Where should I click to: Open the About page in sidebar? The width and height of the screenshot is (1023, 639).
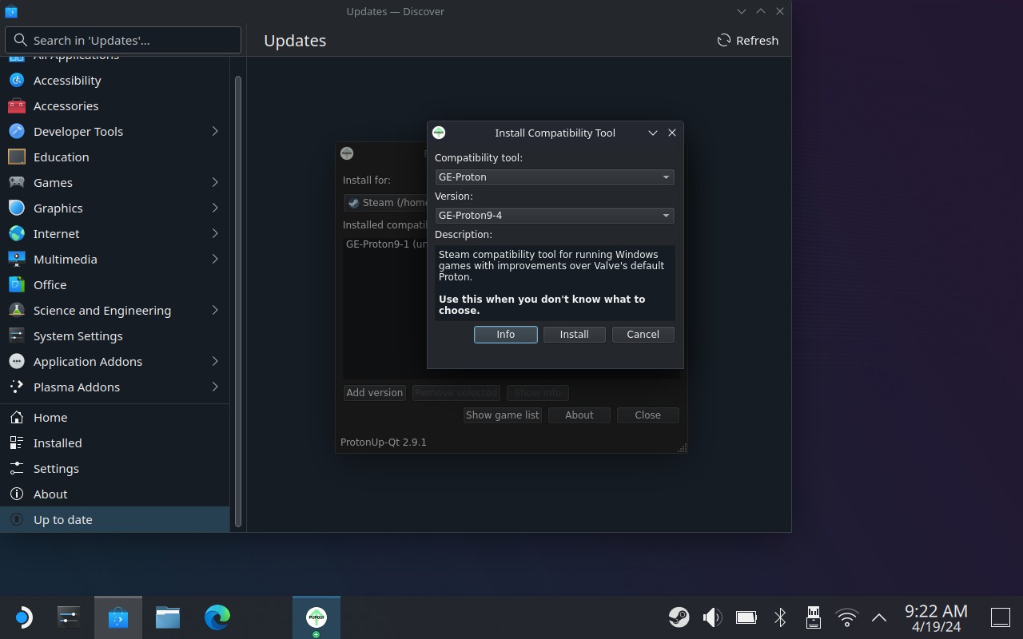point(115,494)
